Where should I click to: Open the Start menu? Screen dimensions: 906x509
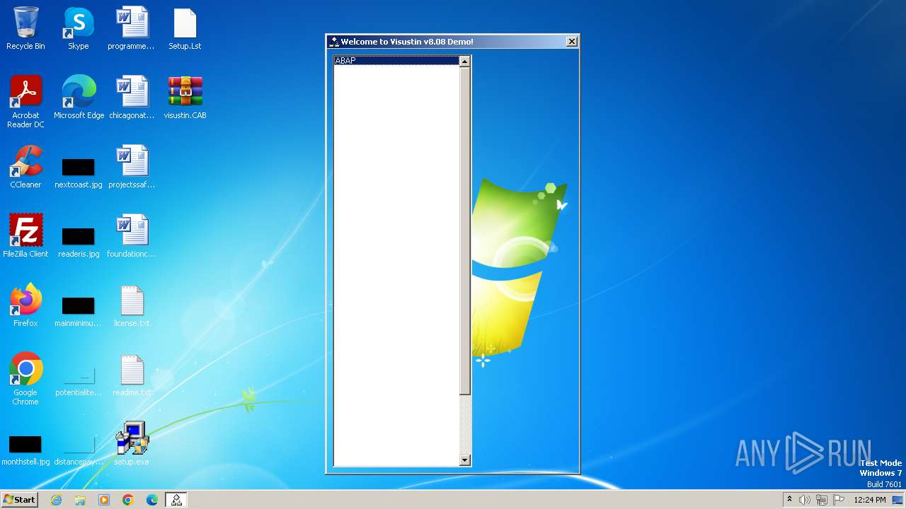pyautogui.click(x=19, y=500)
